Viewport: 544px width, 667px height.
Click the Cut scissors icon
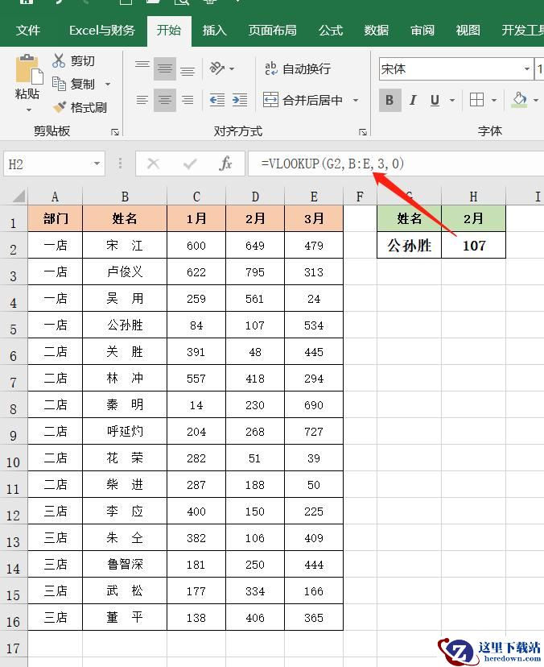pyautogui.click(x=59, y=61)
